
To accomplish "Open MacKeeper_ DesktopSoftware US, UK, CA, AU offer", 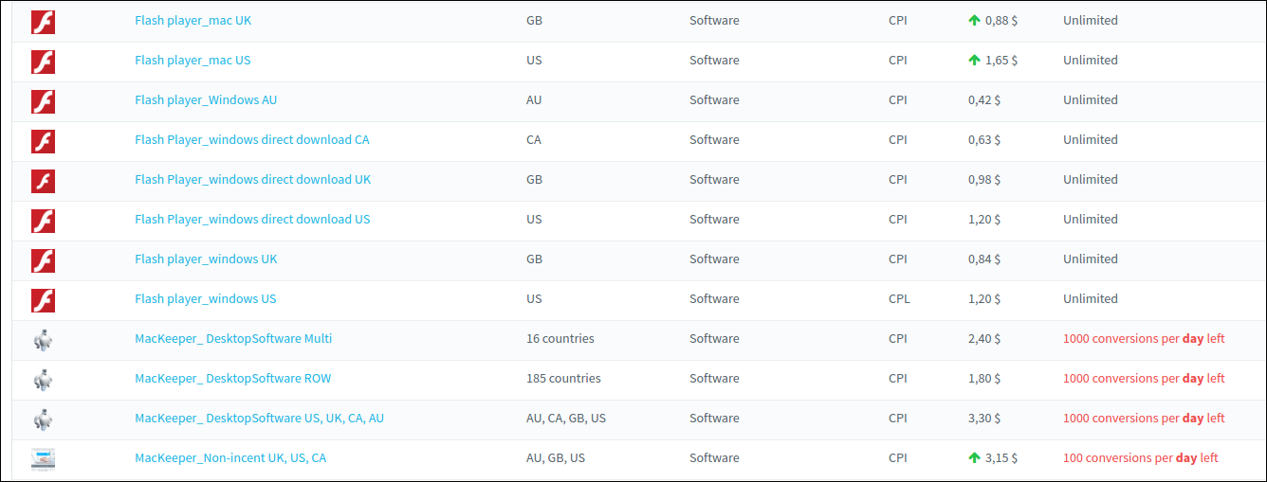I will (259, 418).
